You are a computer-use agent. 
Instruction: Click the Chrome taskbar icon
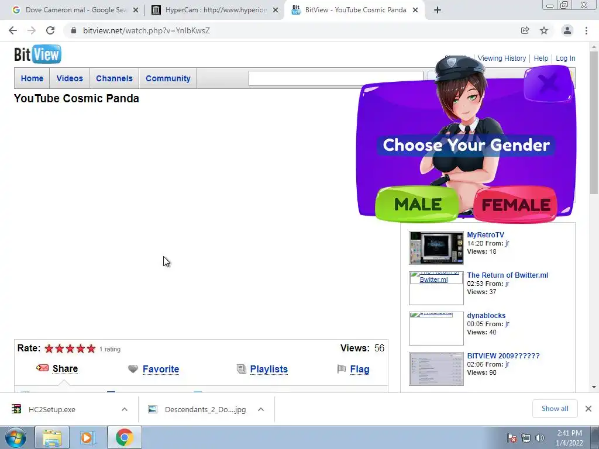(124, 437)
